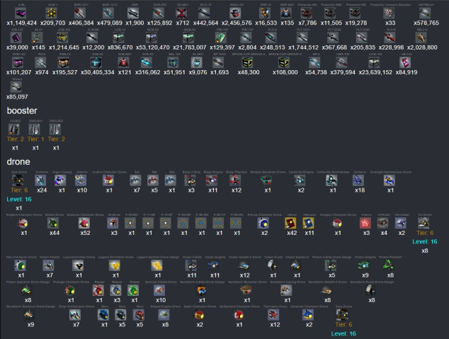Click the pink item with x84,919
Image resolution: width=449 pixels, height=339 pixels.
point(406,62)
